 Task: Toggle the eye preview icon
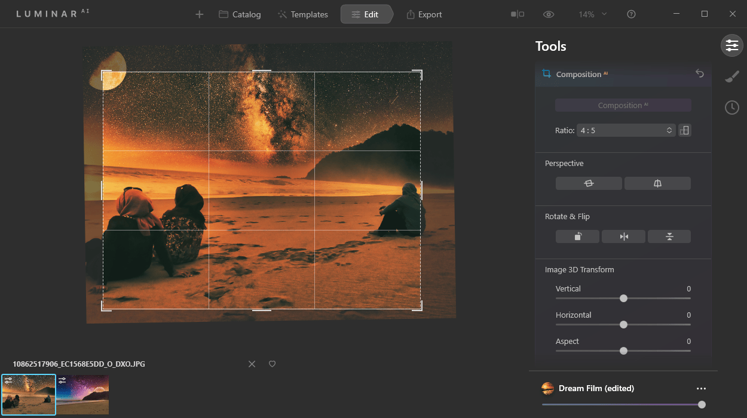549,14
